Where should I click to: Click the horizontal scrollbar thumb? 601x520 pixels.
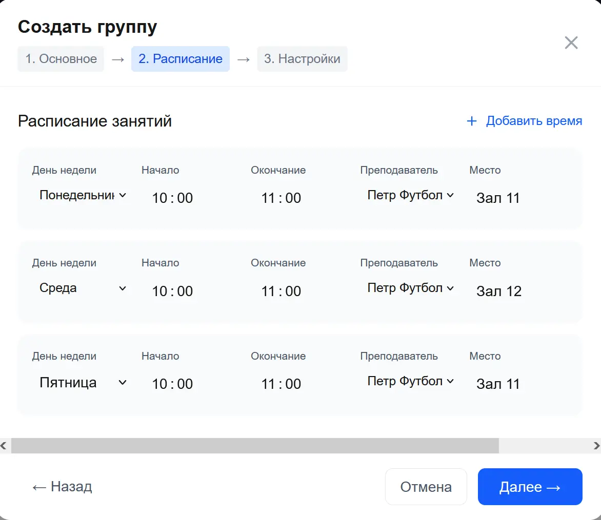pyautogui.click(x=255, y=446)
